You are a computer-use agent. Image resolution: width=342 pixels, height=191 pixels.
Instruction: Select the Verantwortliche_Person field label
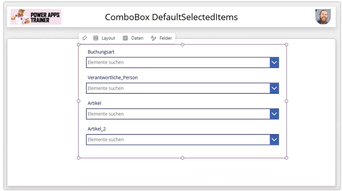tap(113, 77)
